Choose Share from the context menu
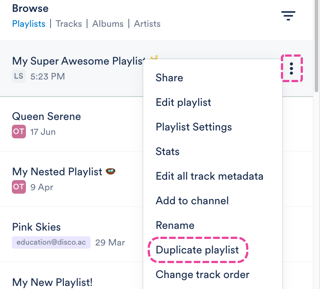The height and width of the screenshot is (289, 320). tap(169, 78)
